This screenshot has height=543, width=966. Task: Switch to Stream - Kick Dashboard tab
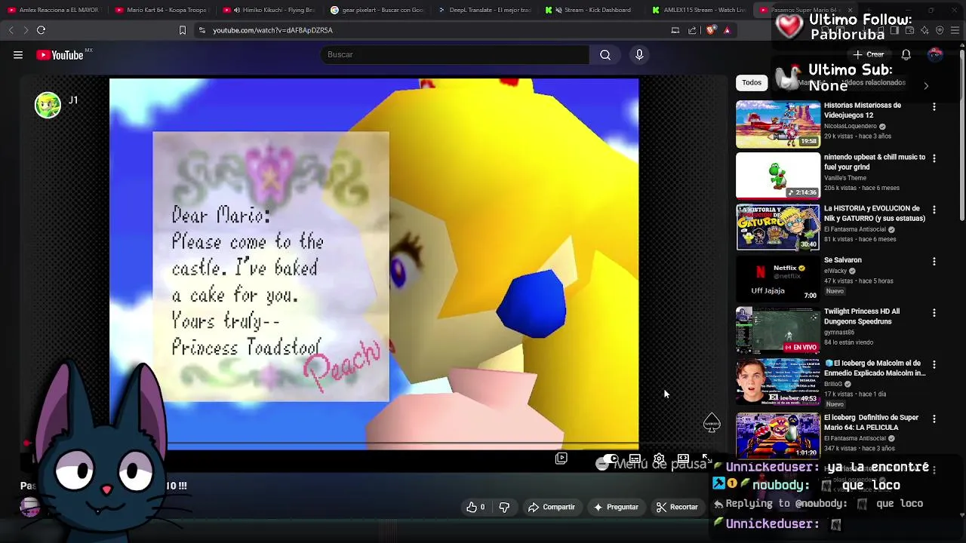[592, 10]
